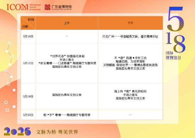Click the '文脉为桥 粤见世界' slogan
The image size is (195, 138).
point(57,132)
